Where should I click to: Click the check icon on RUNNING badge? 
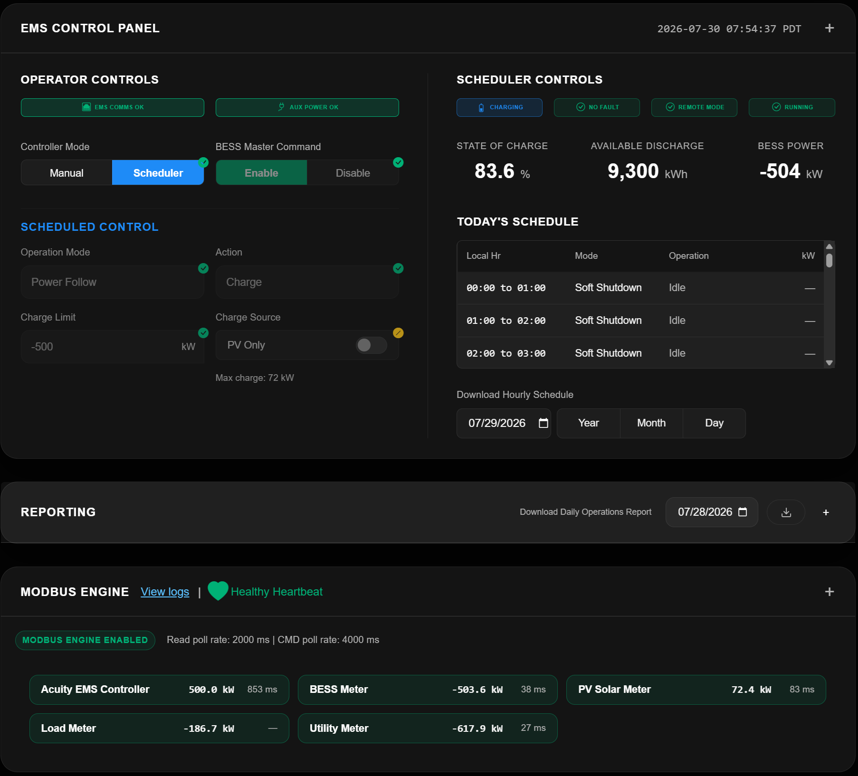776,107
